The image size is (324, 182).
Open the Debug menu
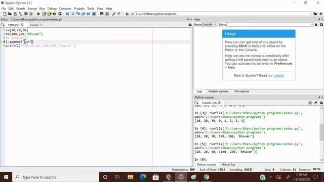[x=52, y=9]
